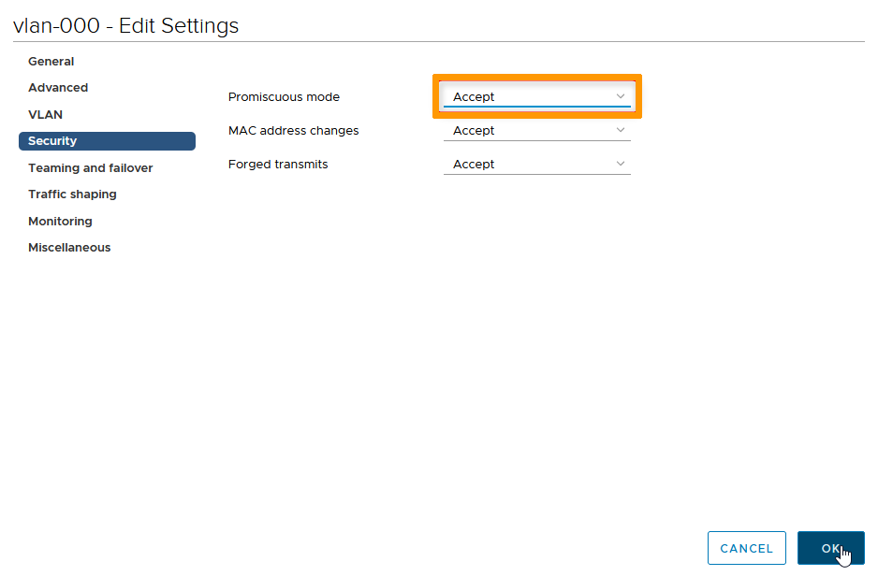Screen dimensions: 878x576
Task: Click the Promiscuous mode label text
Action: pos(284,97)
